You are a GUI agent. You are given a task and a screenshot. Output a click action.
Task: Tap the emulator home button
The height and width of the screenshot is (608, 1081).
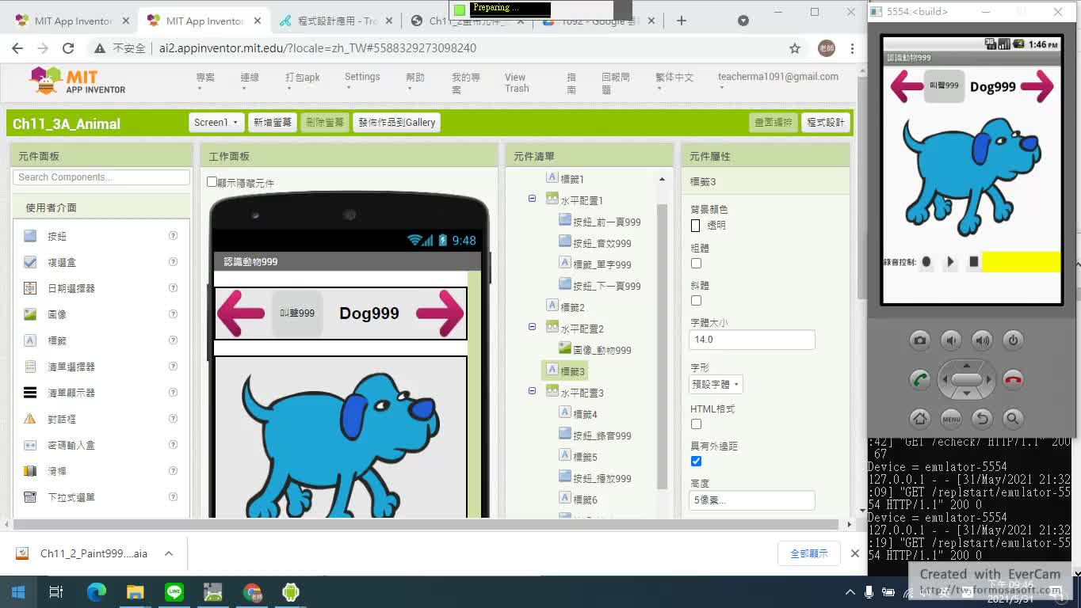pyautogui.click(x=919, y=418)
